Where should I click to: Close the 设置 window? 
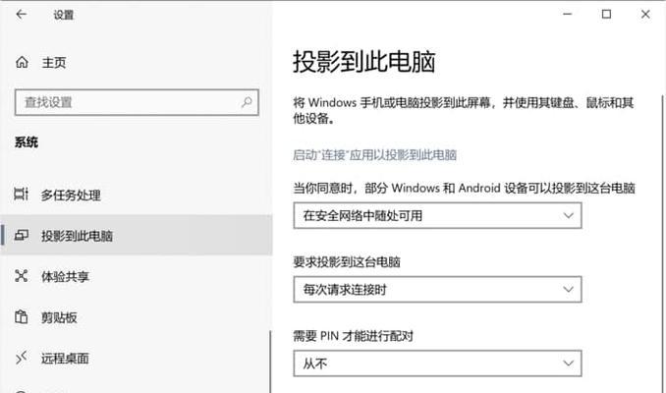tap(645, 15)
